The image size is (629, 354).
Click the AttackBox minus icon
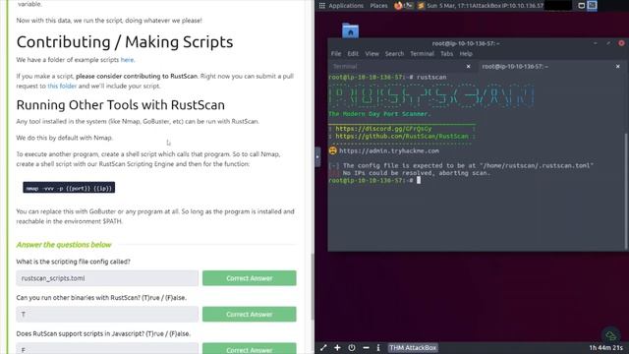[366, 347]
